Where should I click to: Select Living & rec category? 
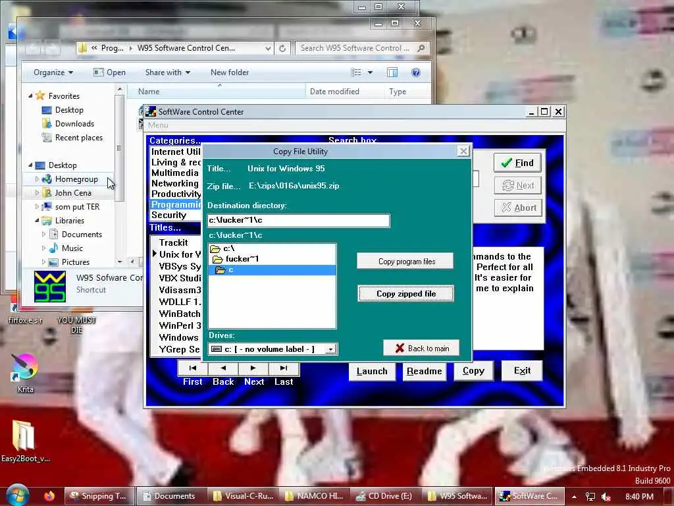[x=175, y=162]
